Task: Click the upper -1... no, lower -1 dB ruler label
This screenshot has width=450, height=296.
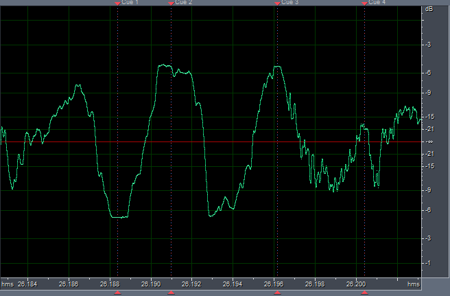Action: [428, 263]
